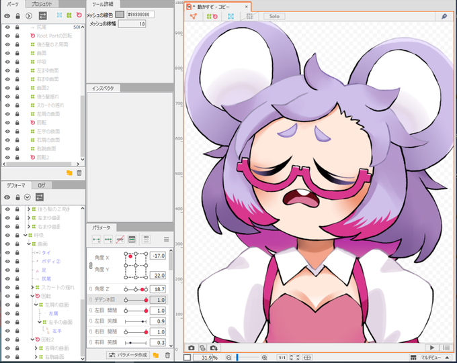Click the dotted grid icon in Parameter toolbar
This screenshot has height=363, width=457.
pos(147,240)
